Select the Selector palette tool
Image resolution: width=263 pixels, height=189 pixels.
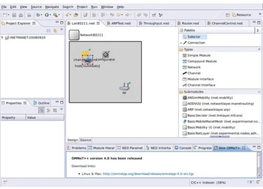point(194,37)
